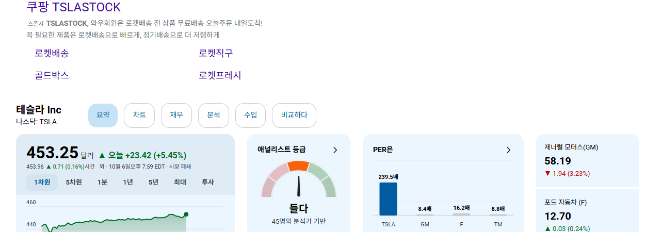This screenshot has height=232, width=645.
Task: Click the 들다 rating label
Action: click(x=299, y=209)
